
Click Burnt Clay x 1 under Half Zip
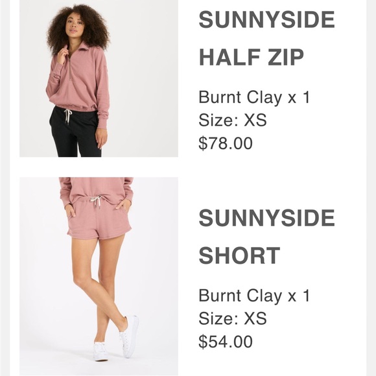pos(254,97)
